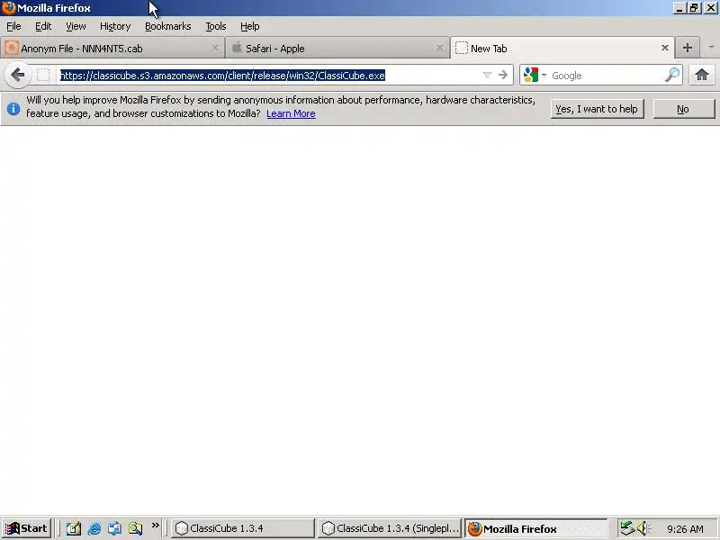Screen dimensions: 720x540
Task: Open the View menu
Action: [x=76, y=26]
